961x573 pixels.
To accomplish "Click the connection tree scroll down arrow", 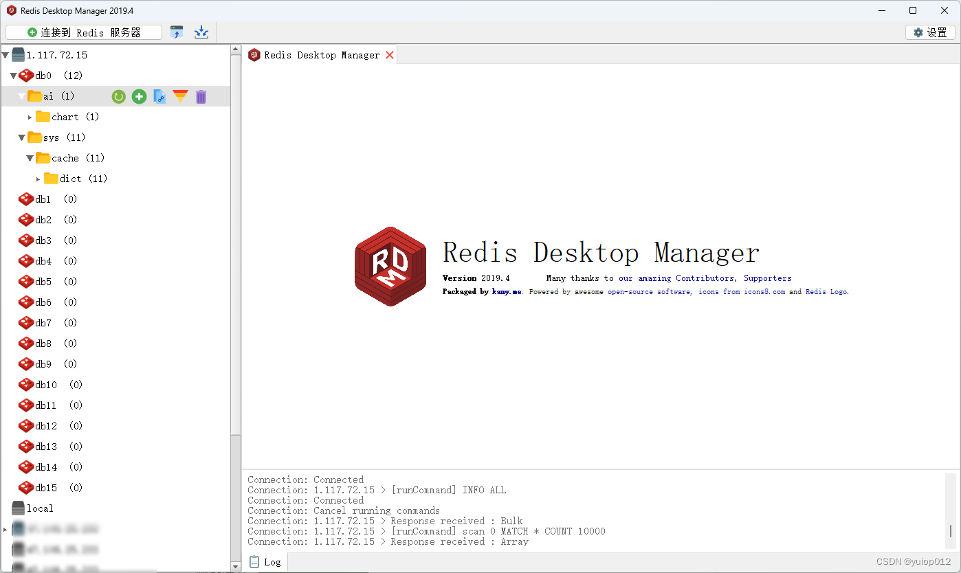I will [x=236, y=567].
